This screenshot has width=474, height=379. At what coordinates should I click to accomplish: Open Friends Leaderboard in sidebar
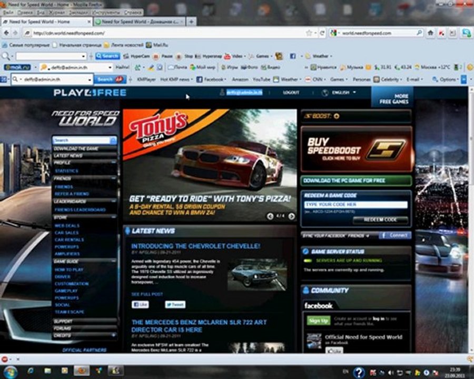[x=80, y=210]
